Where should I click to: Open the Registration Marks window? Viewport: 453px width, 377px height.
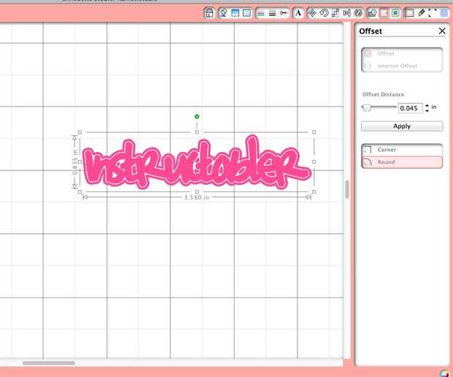(433, 13)
